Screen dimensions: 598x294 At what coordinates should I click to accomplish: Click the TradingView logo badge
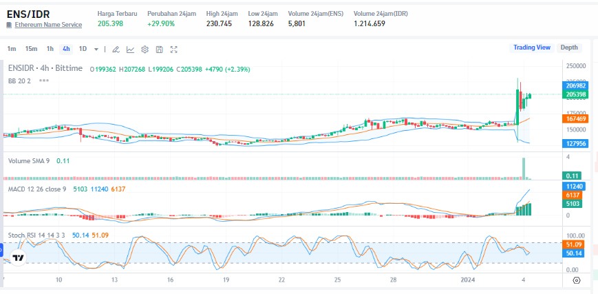(x=17, y=258)
